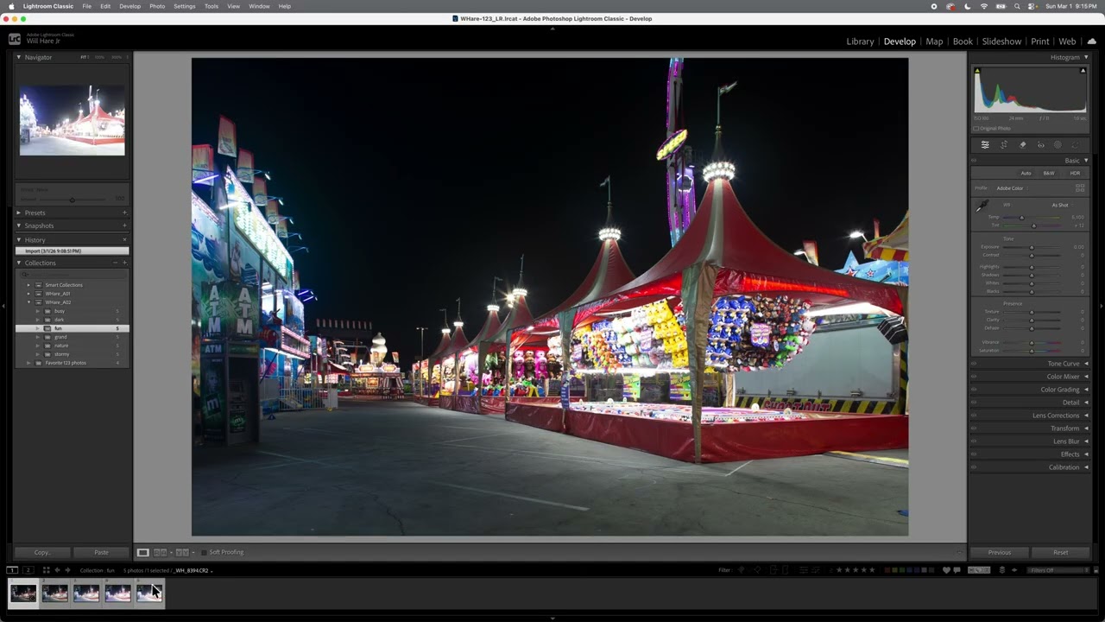Screen dimensions: 1105x622
Task: Select the Edit sliders tool icon
Action: coord(985,145)
